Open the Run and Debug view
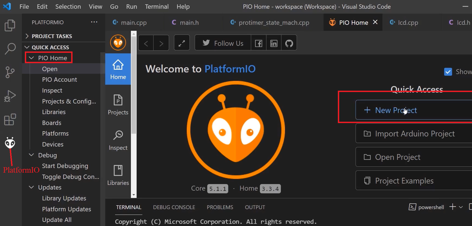472x226 pixels. click(x=10, y=96)
